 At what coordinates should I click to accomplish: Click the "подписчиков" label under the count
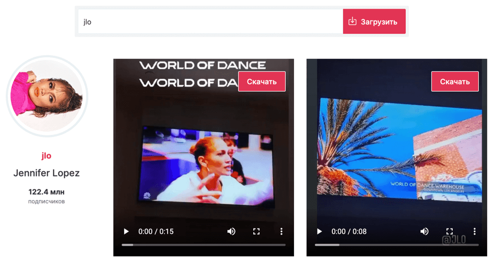[46, 202]
